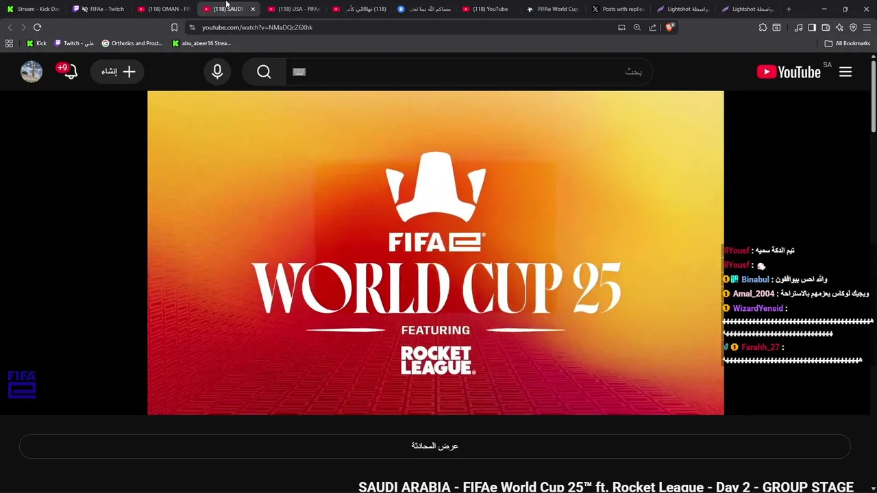Viewport: 877px width, 493px height.
Task: Click Farahh_27 username in chat overlay
Action: click(x=760, y=347)
